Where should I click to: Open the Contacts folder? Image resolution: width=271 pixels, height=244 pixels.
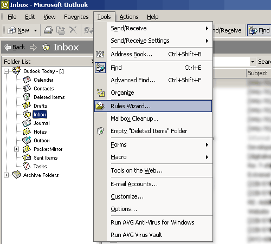click(x=44, y=89)
